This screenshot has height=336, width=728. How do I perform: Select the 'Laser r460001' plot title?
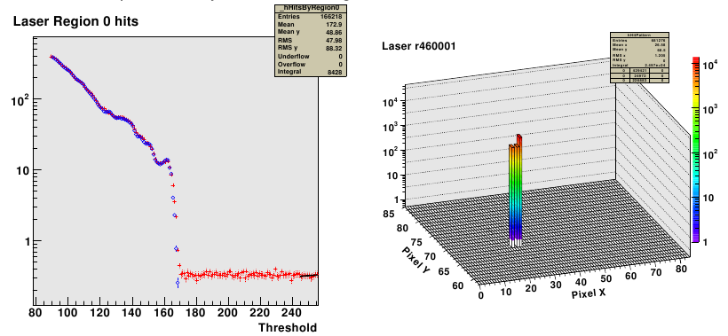[x=419, y=46]
